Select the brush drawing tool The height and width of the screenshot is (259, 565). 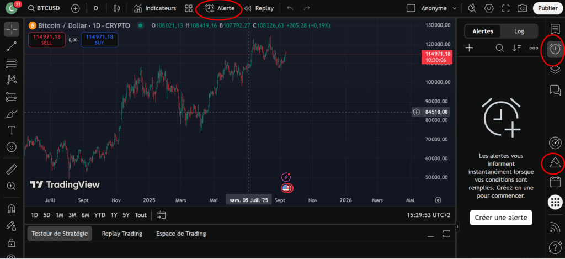pyautogui.click(x=12, y=114)
